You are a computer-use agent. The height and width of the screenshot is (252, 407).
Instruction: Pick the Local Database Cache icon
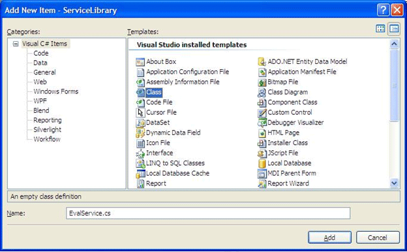tap(140, 174)
